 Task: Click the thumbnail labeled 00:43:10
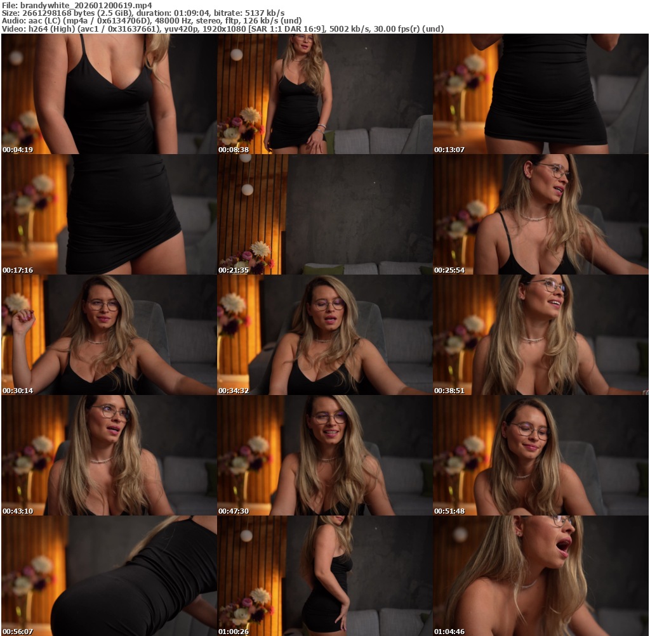click(x=109, y=455)
